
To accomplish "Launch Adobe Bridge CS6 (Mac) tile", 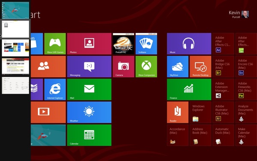I will click(223, 67).
